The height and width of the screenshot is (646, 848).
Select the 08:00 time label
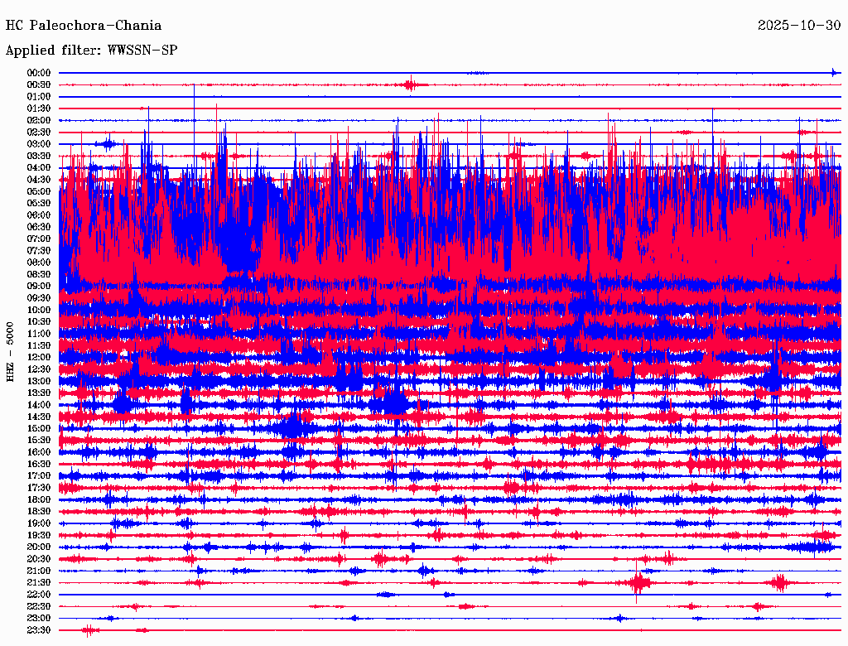tap(39, 263)
